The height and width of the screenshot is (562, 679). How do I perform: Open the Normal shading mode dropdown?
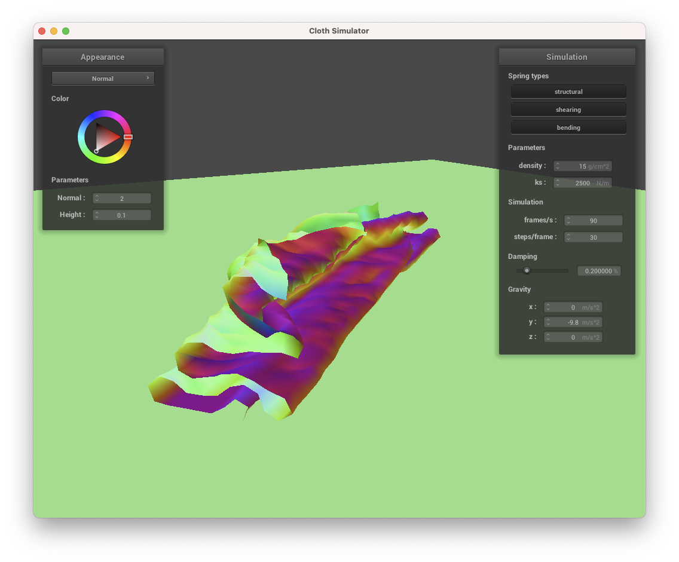(103, 78)
